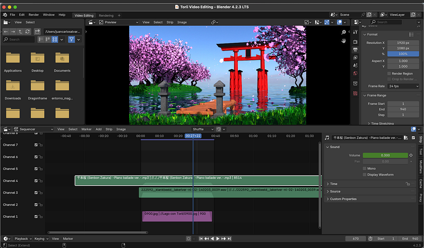Mute Channel 1 using its checkbox
Viewport: 424px width, 248px height.
(36, 217)
